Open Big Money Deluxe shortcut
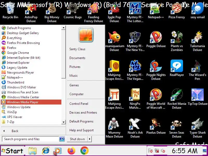Viewport: 208px width, 156px height. [x=52, y=12]
